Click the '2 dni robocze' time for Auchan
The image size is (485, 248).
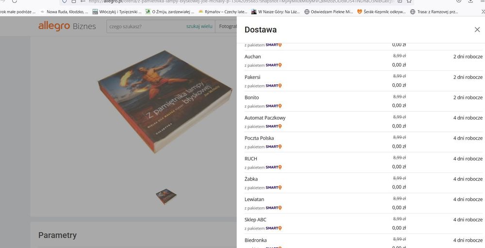pyautogui.click(x=468, y=57)
